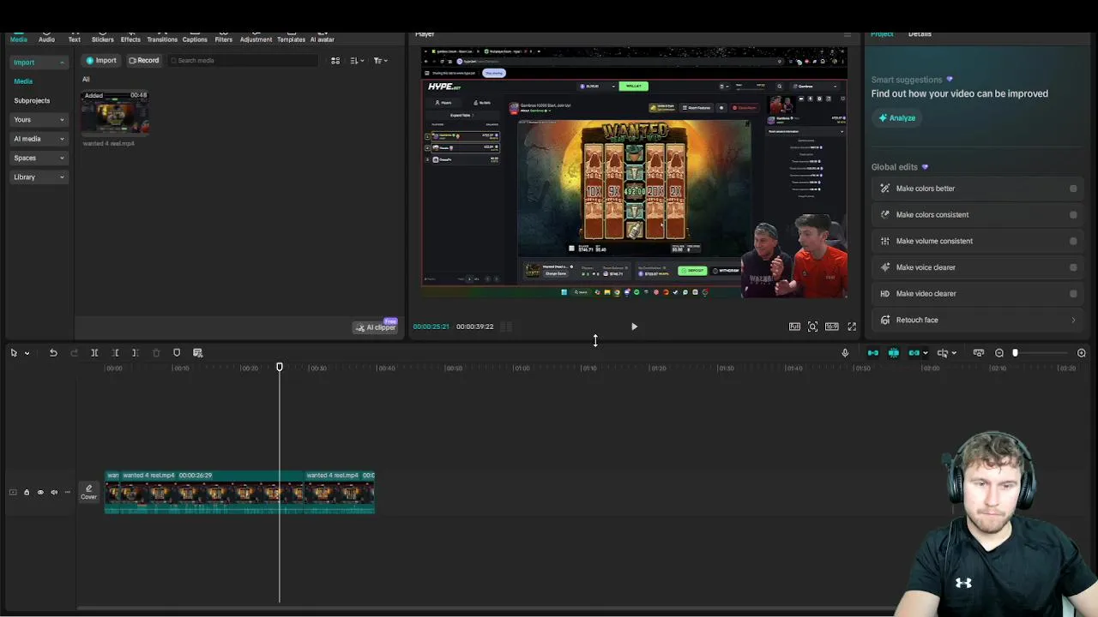Viewport: 1098px width, 617px height.
Task: Expand the Yours sidebar section
Action: (x=39, y=120)
